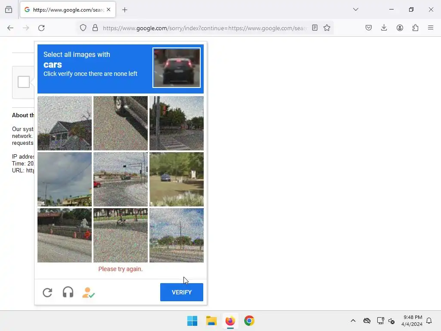Go back using the browser back arrow
The height and width of the screenshot is (331, 441).
pyautogui.click(x=10, y=28)
